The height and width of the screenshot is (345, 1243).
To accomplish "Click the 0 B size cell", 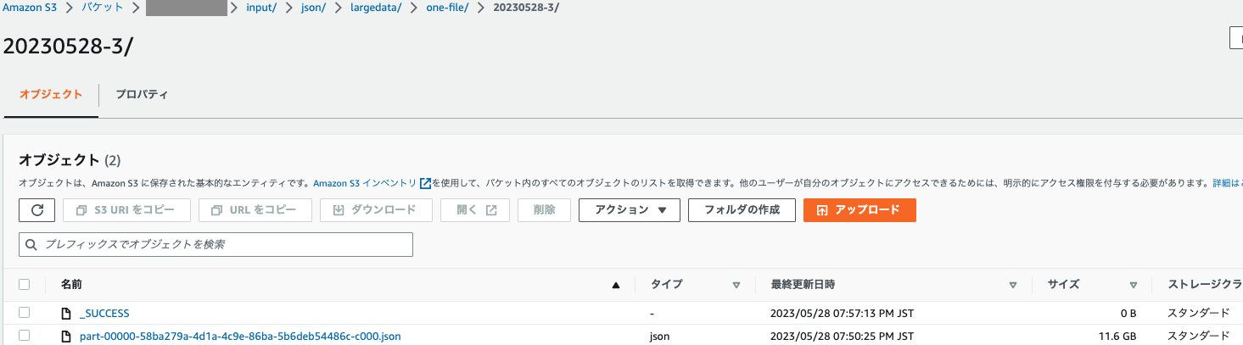I will 1130,314.
